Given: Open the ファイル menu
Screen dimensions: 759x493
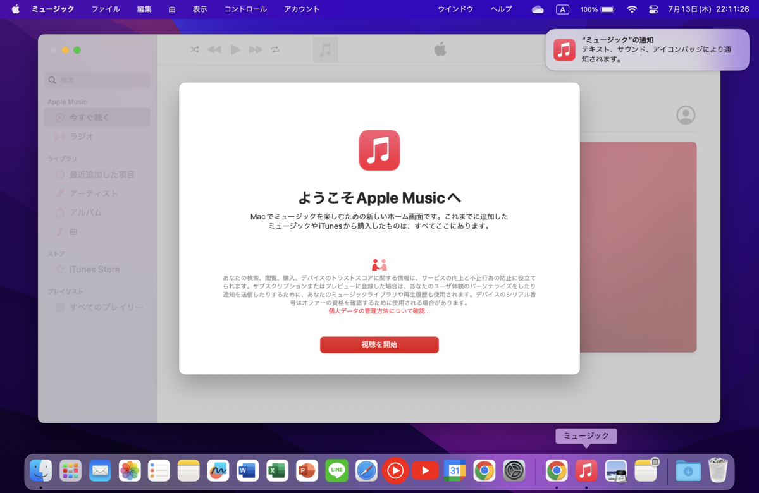Looking at the screenshot, I should click(106, 9).
